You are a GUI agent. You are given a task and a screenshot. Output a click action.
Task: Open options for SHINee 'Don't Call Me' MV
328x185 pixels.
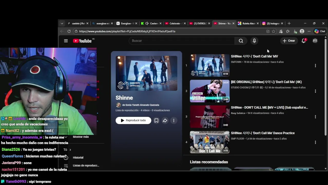(315, 66)
